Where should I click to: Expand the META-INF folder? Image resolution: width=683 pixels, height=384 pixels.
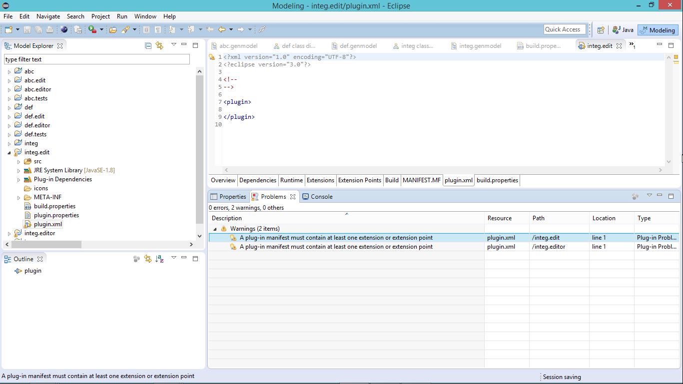pyautogui.click(x=18, y=197)
